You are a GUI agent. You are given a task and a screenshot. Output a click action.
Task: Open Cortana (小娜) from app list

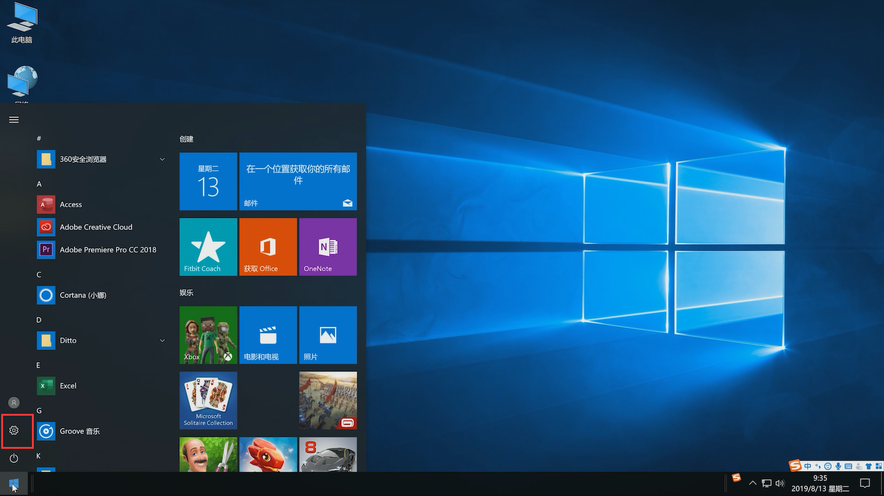[x=101, y=295]
